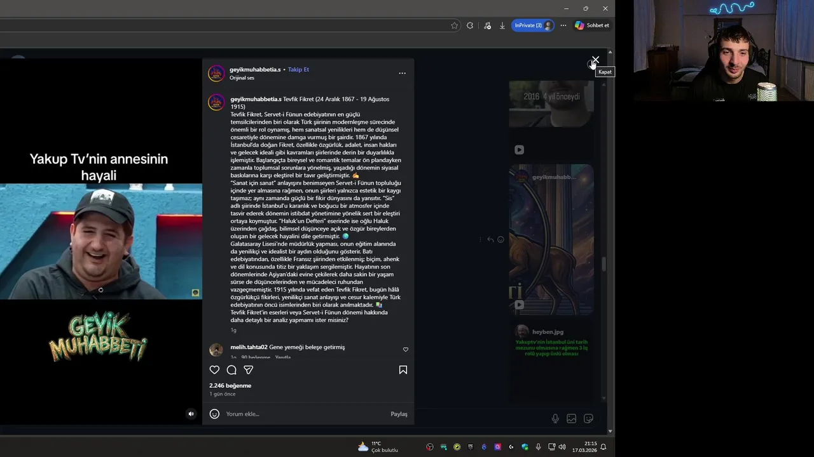Focus the Yorum ekle comment field
814x457 pixels.
[305, 414]
